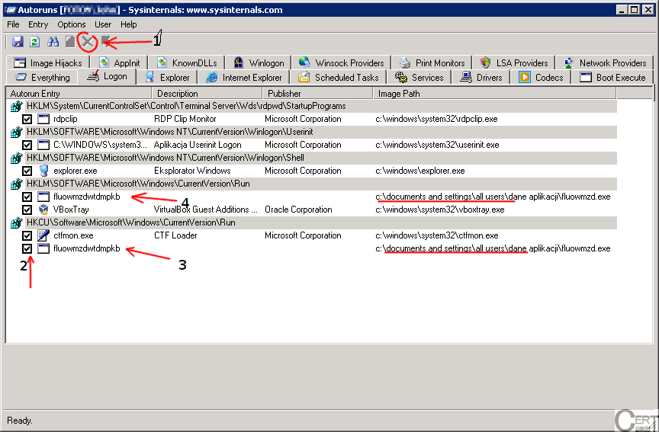
Task: Switch to the Scheduled Tasks tab
Action: point(339,78)
